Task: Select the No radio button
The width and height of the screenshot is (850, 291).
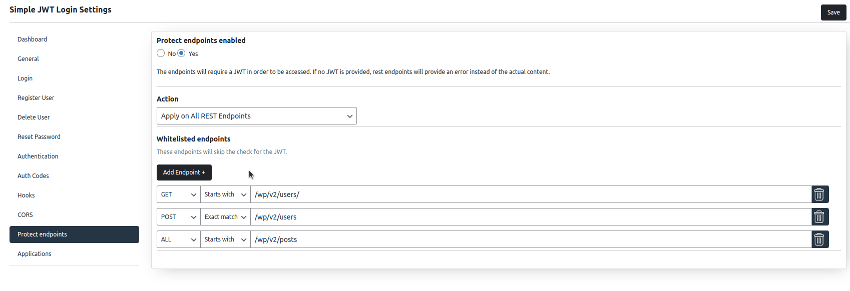Action: 161,53
